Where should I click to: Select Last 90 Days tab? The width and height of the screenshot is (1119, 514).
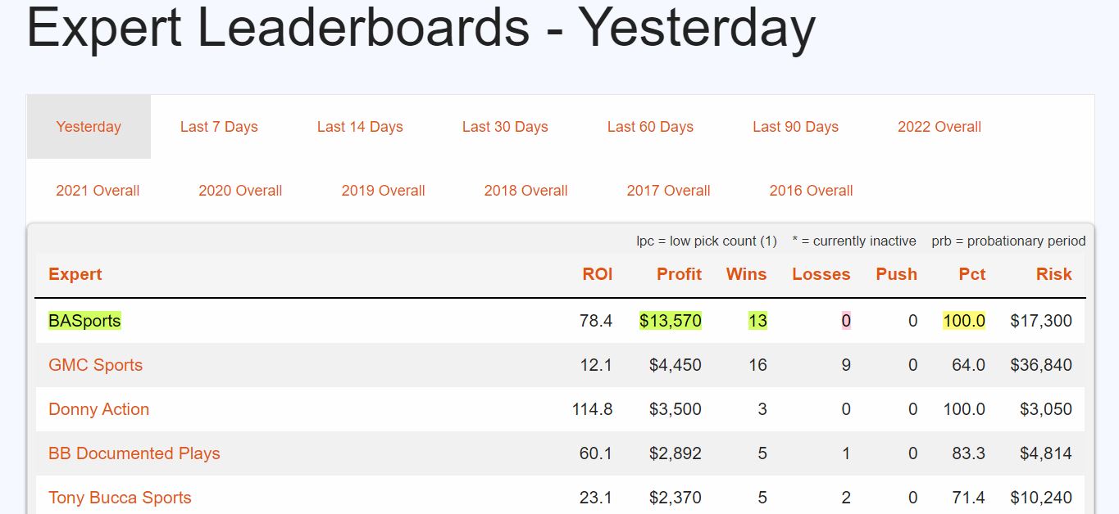click(x=795, y=127)
